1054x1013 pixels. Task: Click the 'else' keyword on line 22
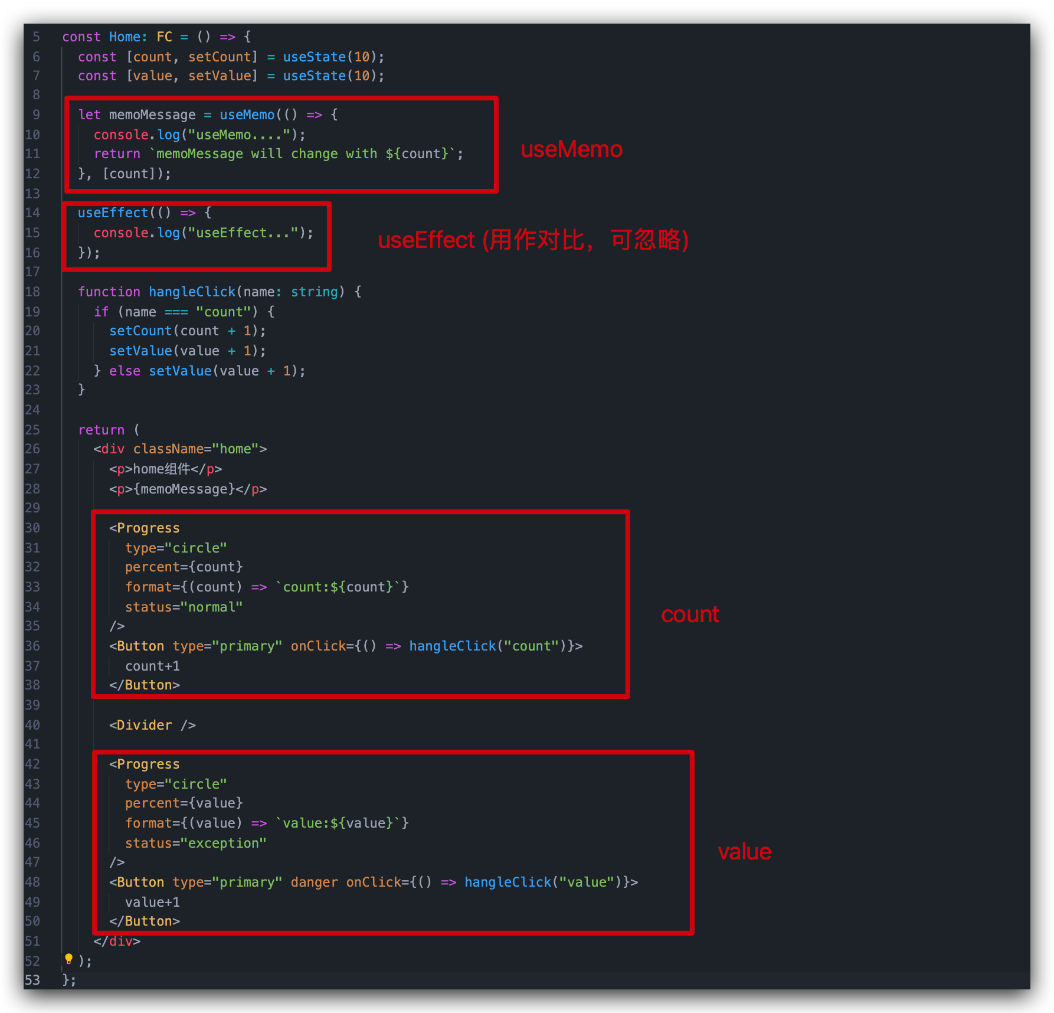point(125,371)
